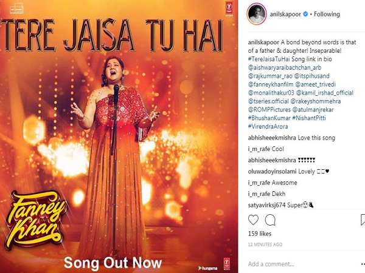Visit @tseries.official profile mention
The image size is (365, 273).
click(x=268, y=101)
